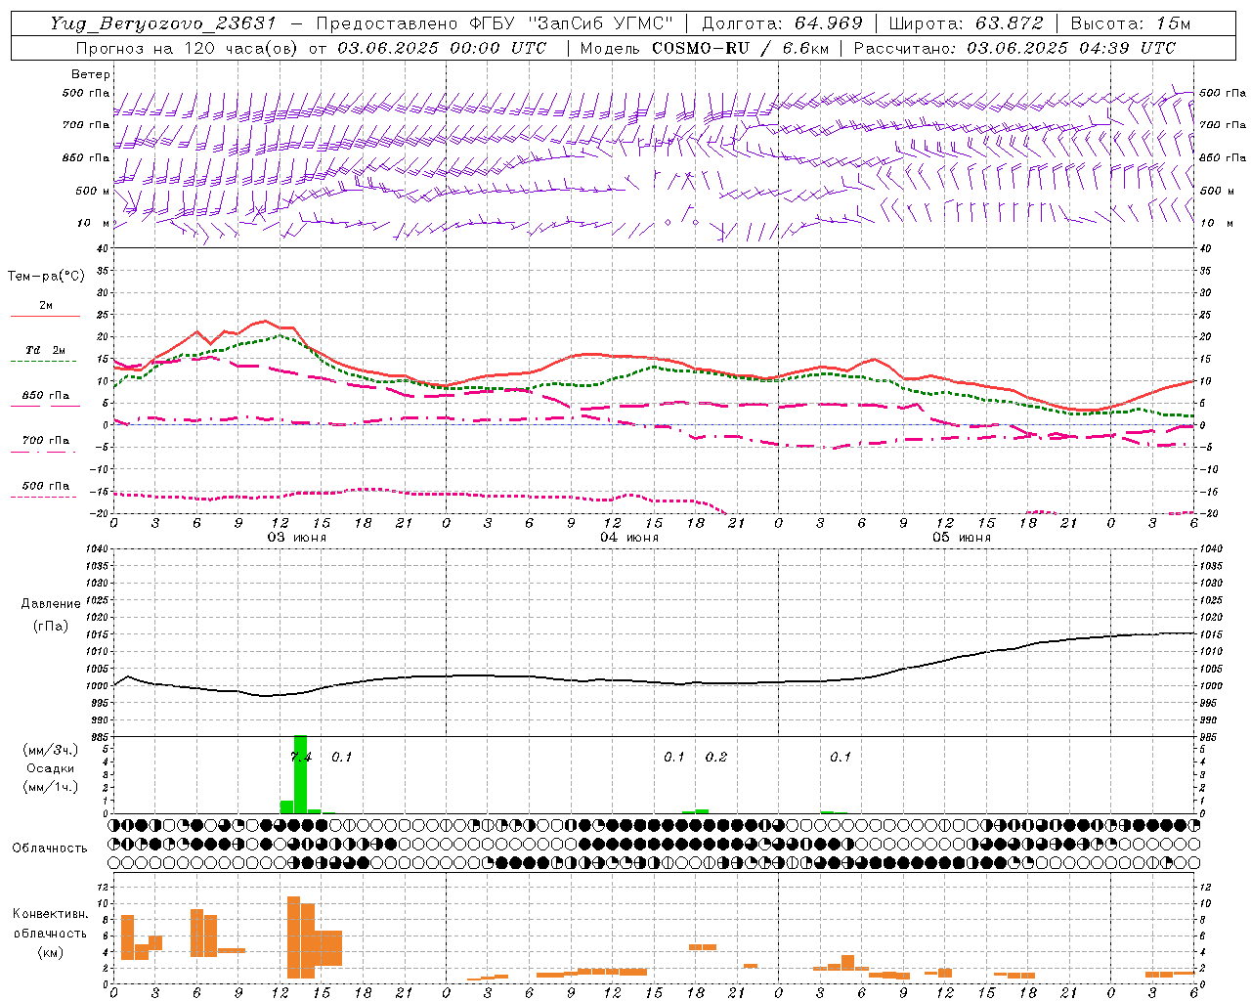Click the '(мм/3ч.)' units label

tap(51, 750)
